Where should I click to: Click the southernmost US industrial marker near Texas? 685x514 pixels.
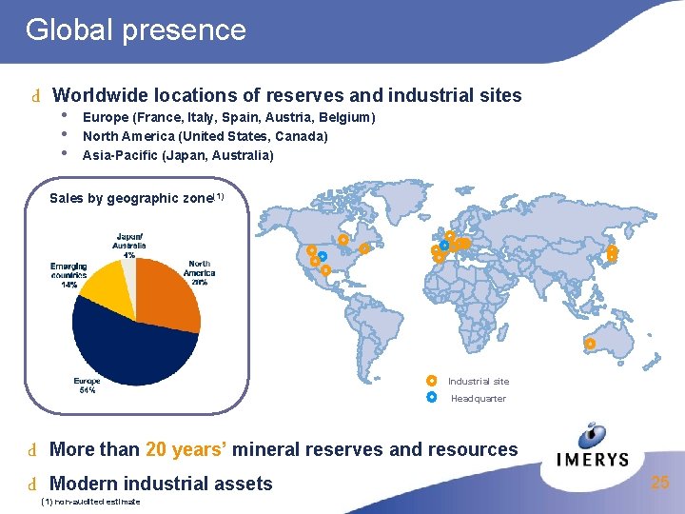pyautogui.click(x=325, y=270)
